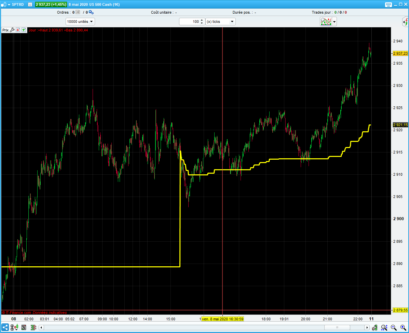
Task: Open the chart object/candle tools icon
Action: click(14, 327)
